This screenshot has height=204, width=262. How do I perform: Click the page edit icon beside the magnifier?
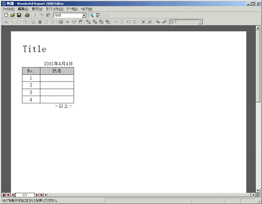tap(98, 15)
